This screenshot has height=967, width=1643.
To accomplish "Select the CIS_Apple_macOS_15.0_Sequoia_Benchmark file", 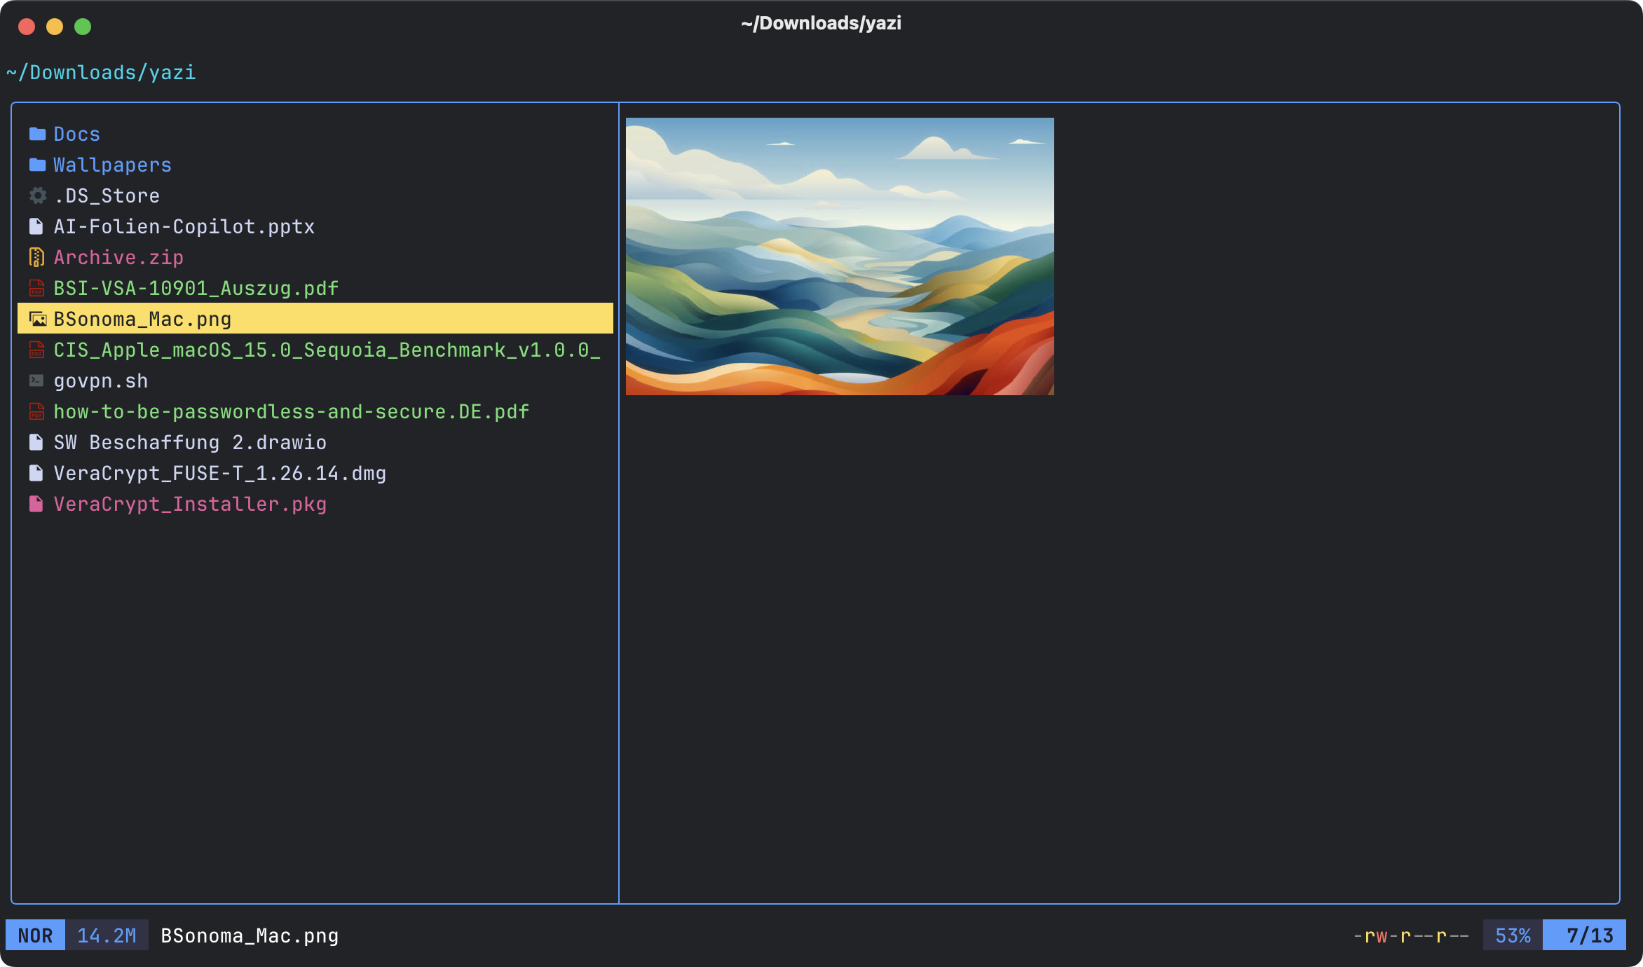I will (x=327, y=350).
